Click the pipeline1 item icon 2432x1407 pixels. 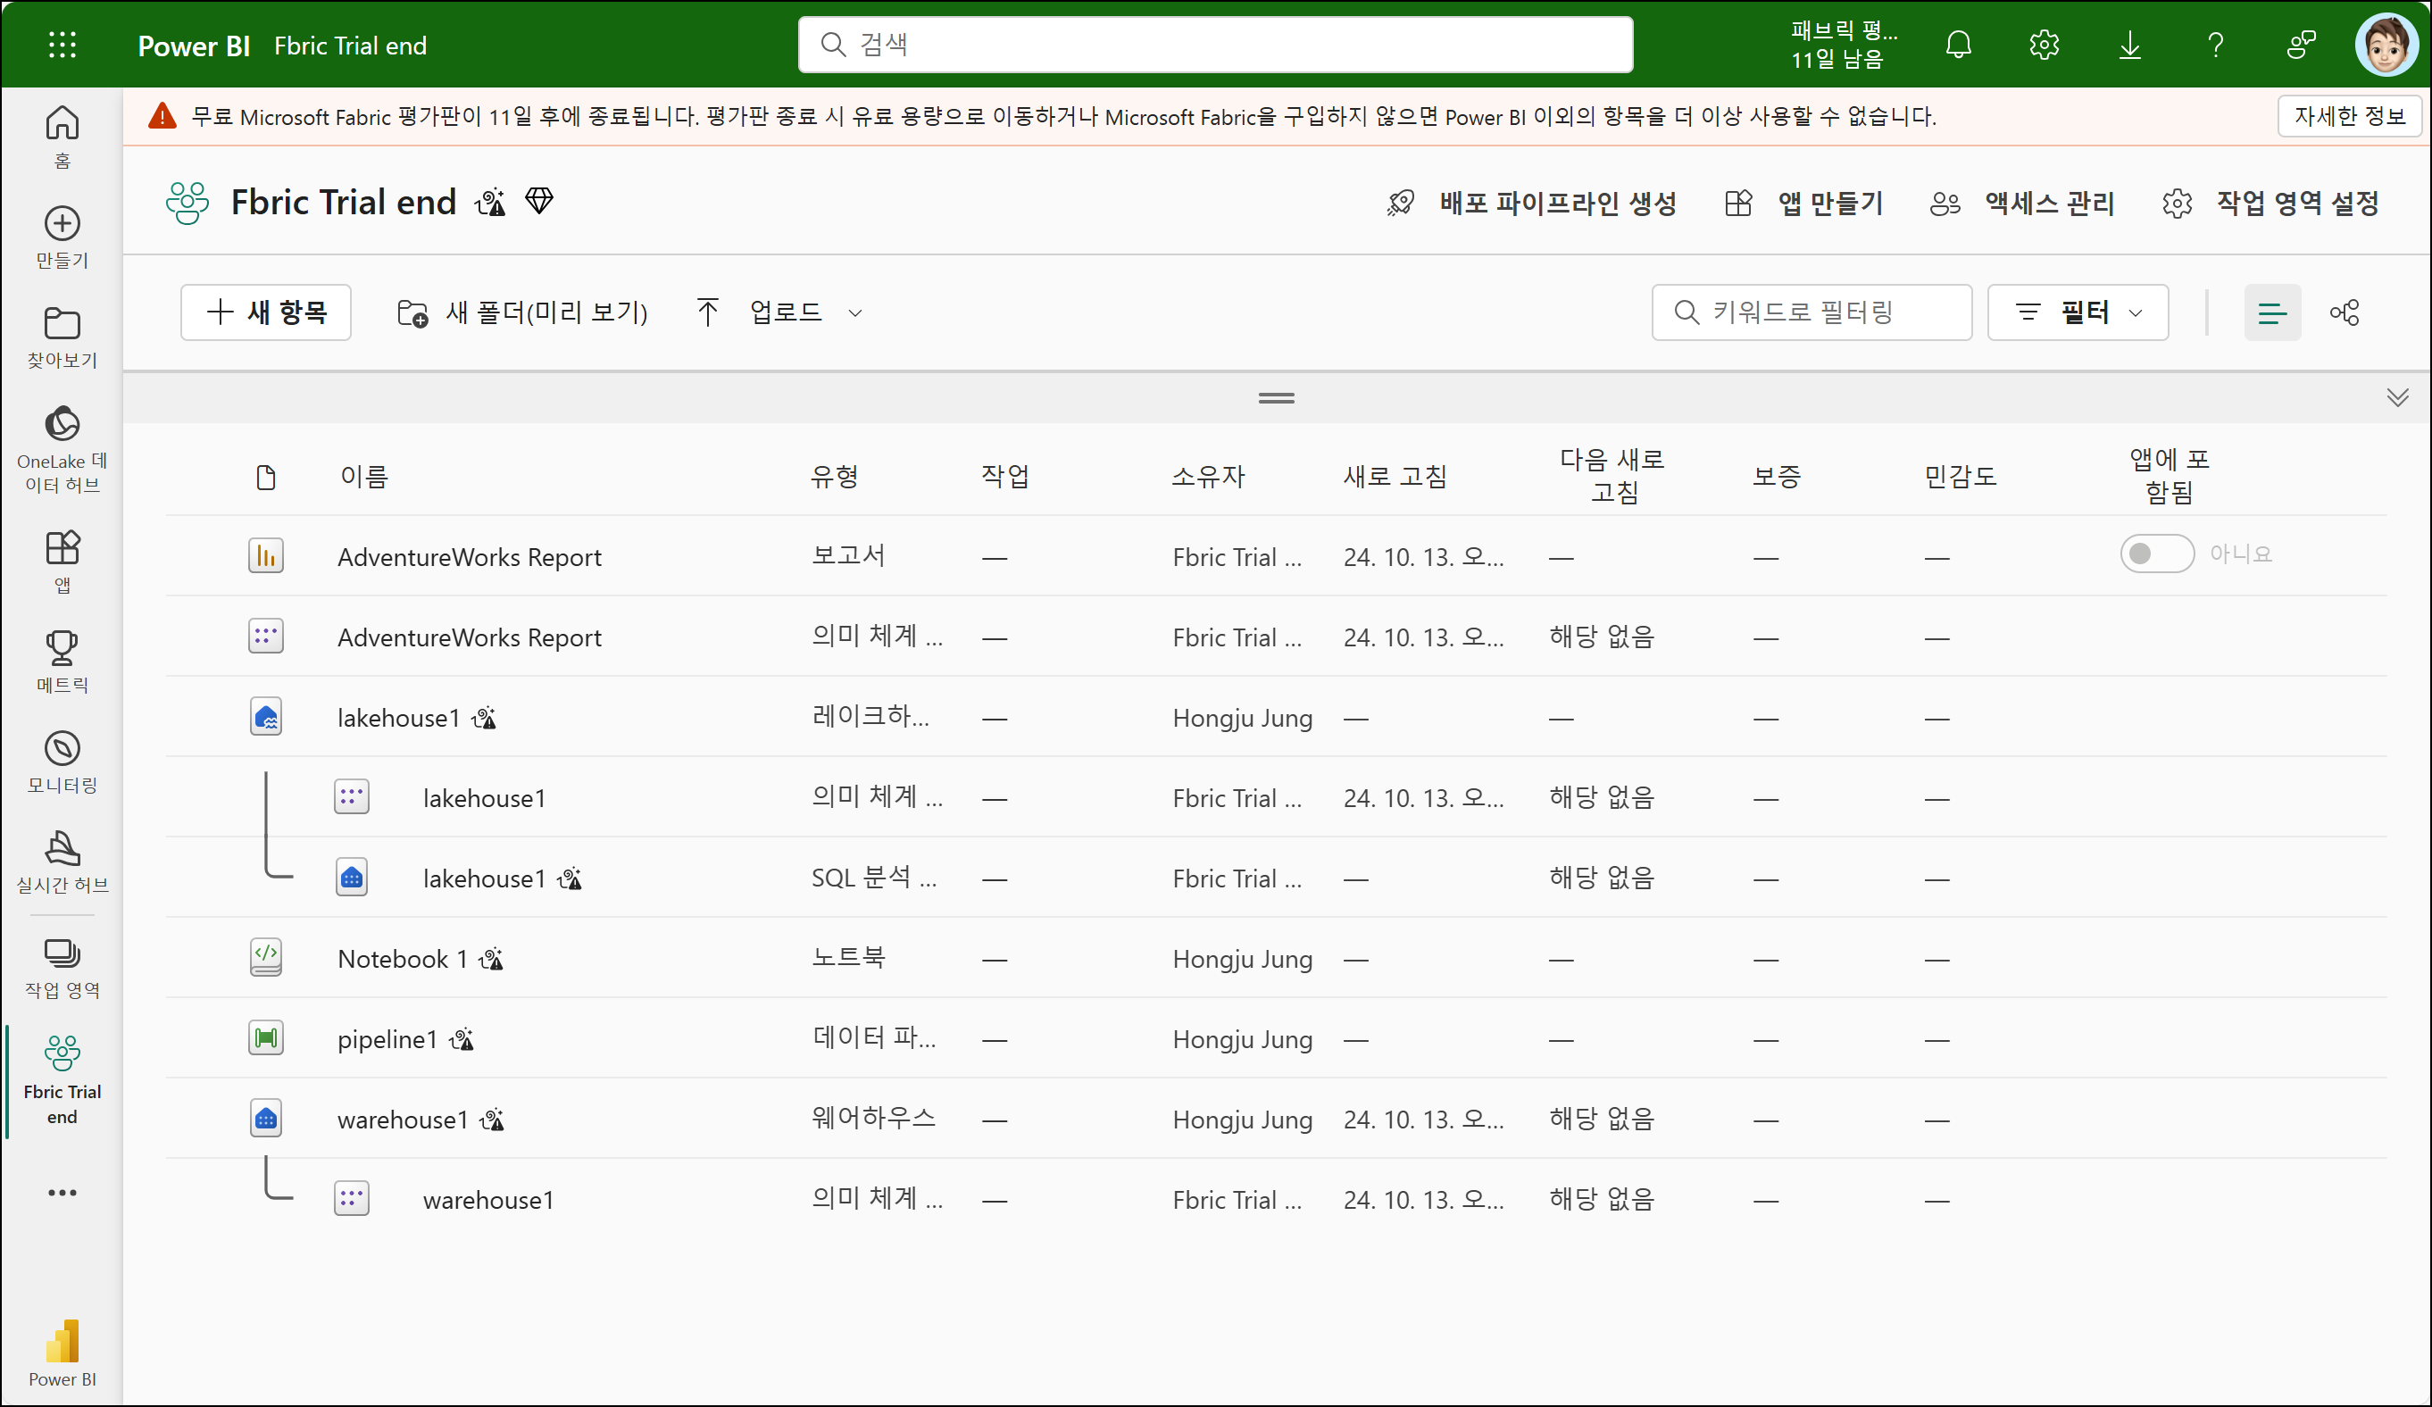click(x=265, y=1038)
